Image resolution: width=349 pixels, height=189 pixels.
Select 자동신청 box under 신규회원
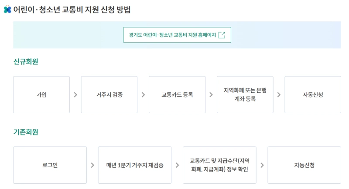pyautogui.click(x=313, y=94)
